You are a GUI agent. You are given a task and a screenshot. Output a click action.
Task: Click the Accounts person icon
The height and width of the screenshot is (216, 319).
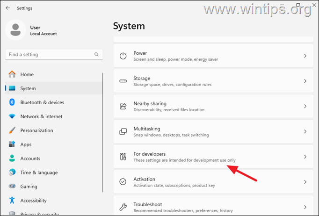(12, 158)
